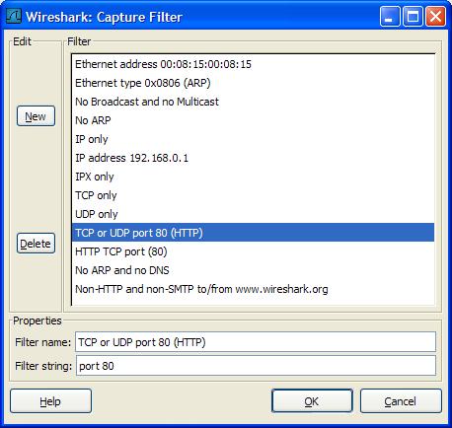Choose 'No Broadcast and no Multicast' filter

(253, 102)
